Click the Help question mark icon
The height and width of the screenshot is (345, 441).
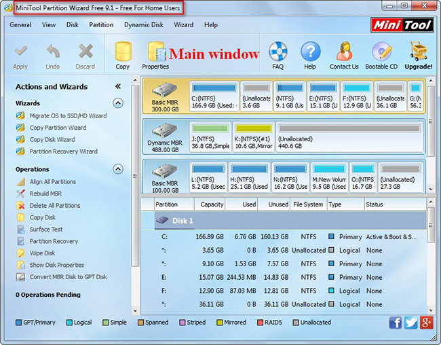point(311,52)
